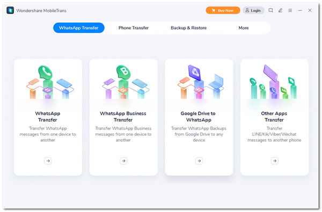Click the Other Apps Transfer card illustration

pyautogui.click(x=273, y=82)
